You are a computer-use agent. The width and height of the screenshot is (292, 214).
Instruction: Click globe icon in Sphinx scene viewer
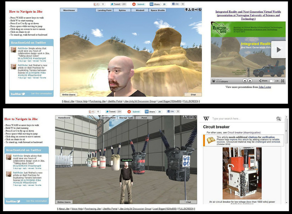(200, 10)
